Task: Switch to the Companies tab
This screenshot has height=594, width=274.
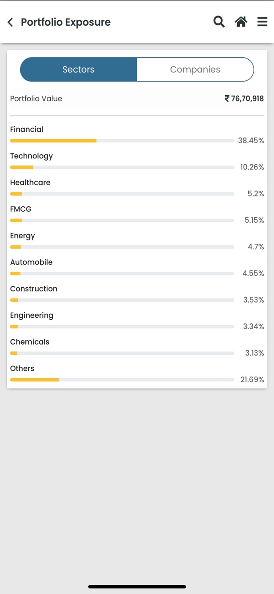Action: click(195, 69)
